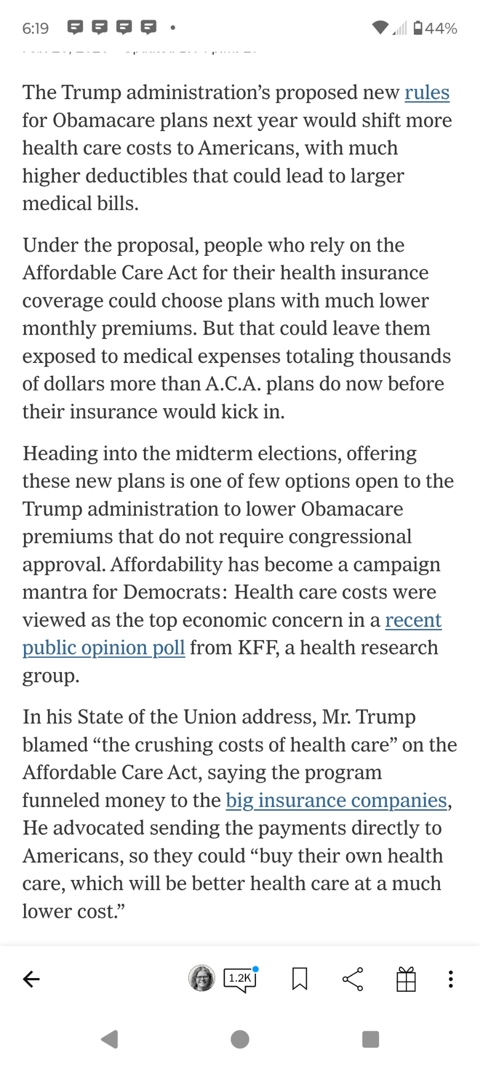The height and width of the screenshot is (1066, 480).
Task: Tap the last message notification icon
Action: click(148, 27)
